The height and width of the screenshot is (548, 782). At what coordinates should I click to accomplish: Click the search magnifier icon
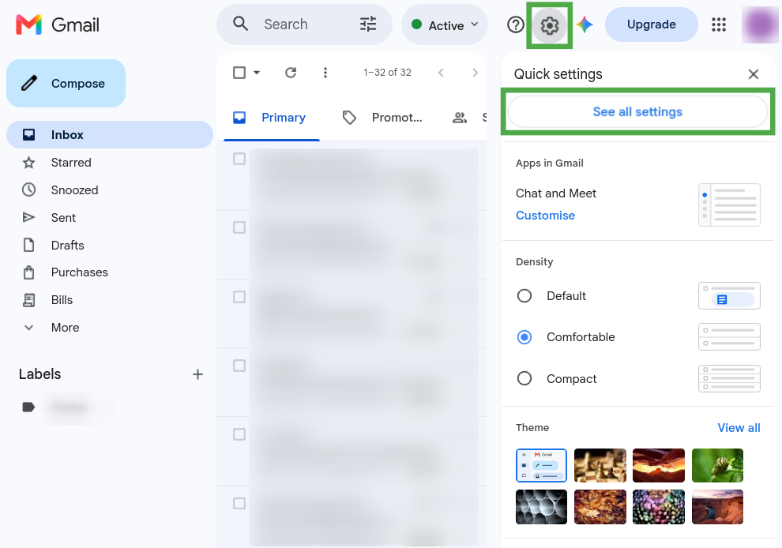(x=240, y=24)
